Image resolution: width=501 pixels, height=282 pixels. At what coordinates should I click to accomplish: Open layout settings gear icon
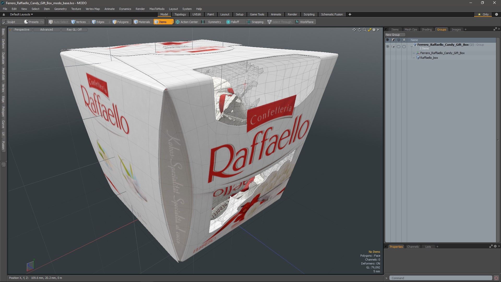[497, 14]
